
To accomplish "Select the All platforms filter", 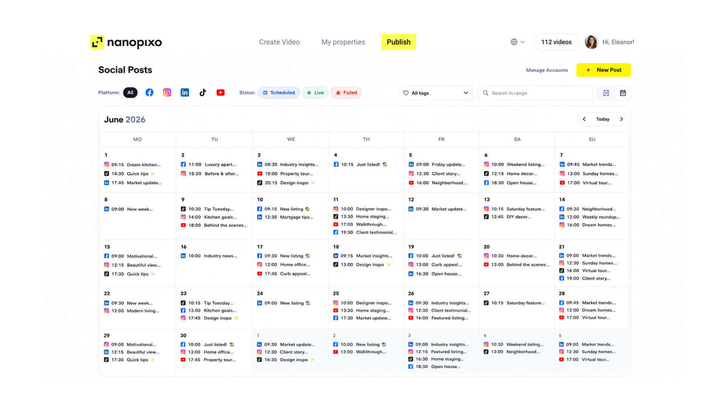I will pos(130,92).
